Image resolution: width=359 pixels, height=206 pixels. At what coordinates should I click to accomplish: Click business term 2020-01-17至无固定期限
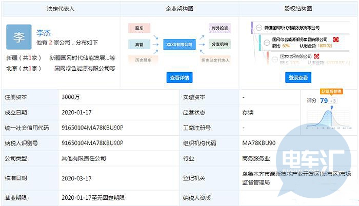coord(93,197)
